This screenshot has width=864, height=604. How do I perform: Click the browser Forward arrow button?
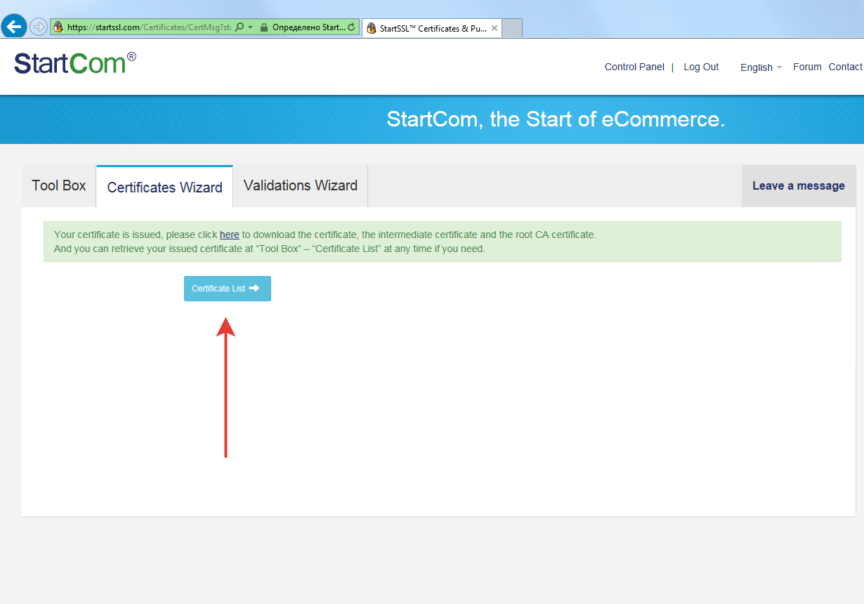tap(39, 27)
